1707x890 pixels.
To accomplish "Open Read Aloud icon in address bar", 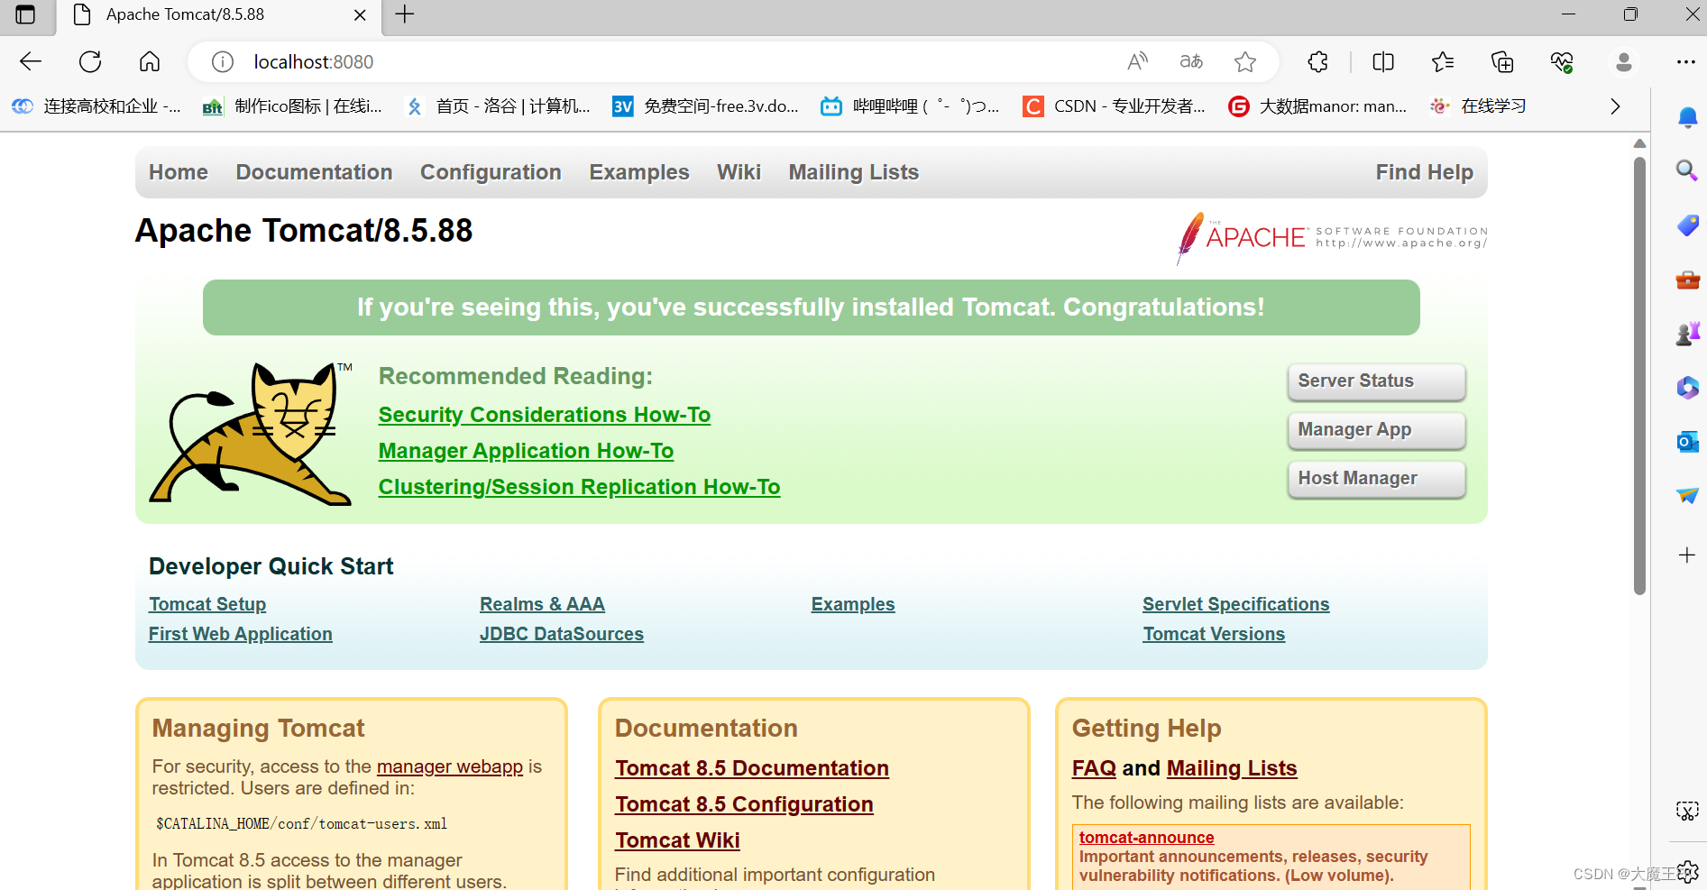I will (1138, 61).
